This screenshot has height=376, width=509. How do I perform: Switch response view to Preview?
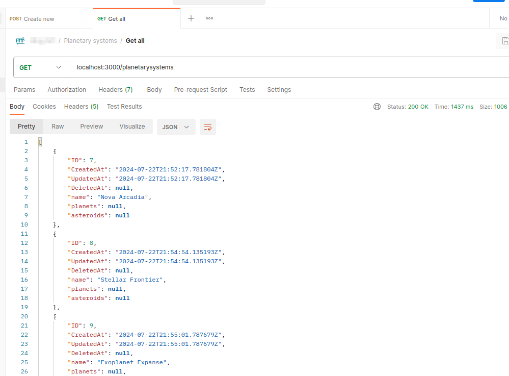(x=92, y=127)
